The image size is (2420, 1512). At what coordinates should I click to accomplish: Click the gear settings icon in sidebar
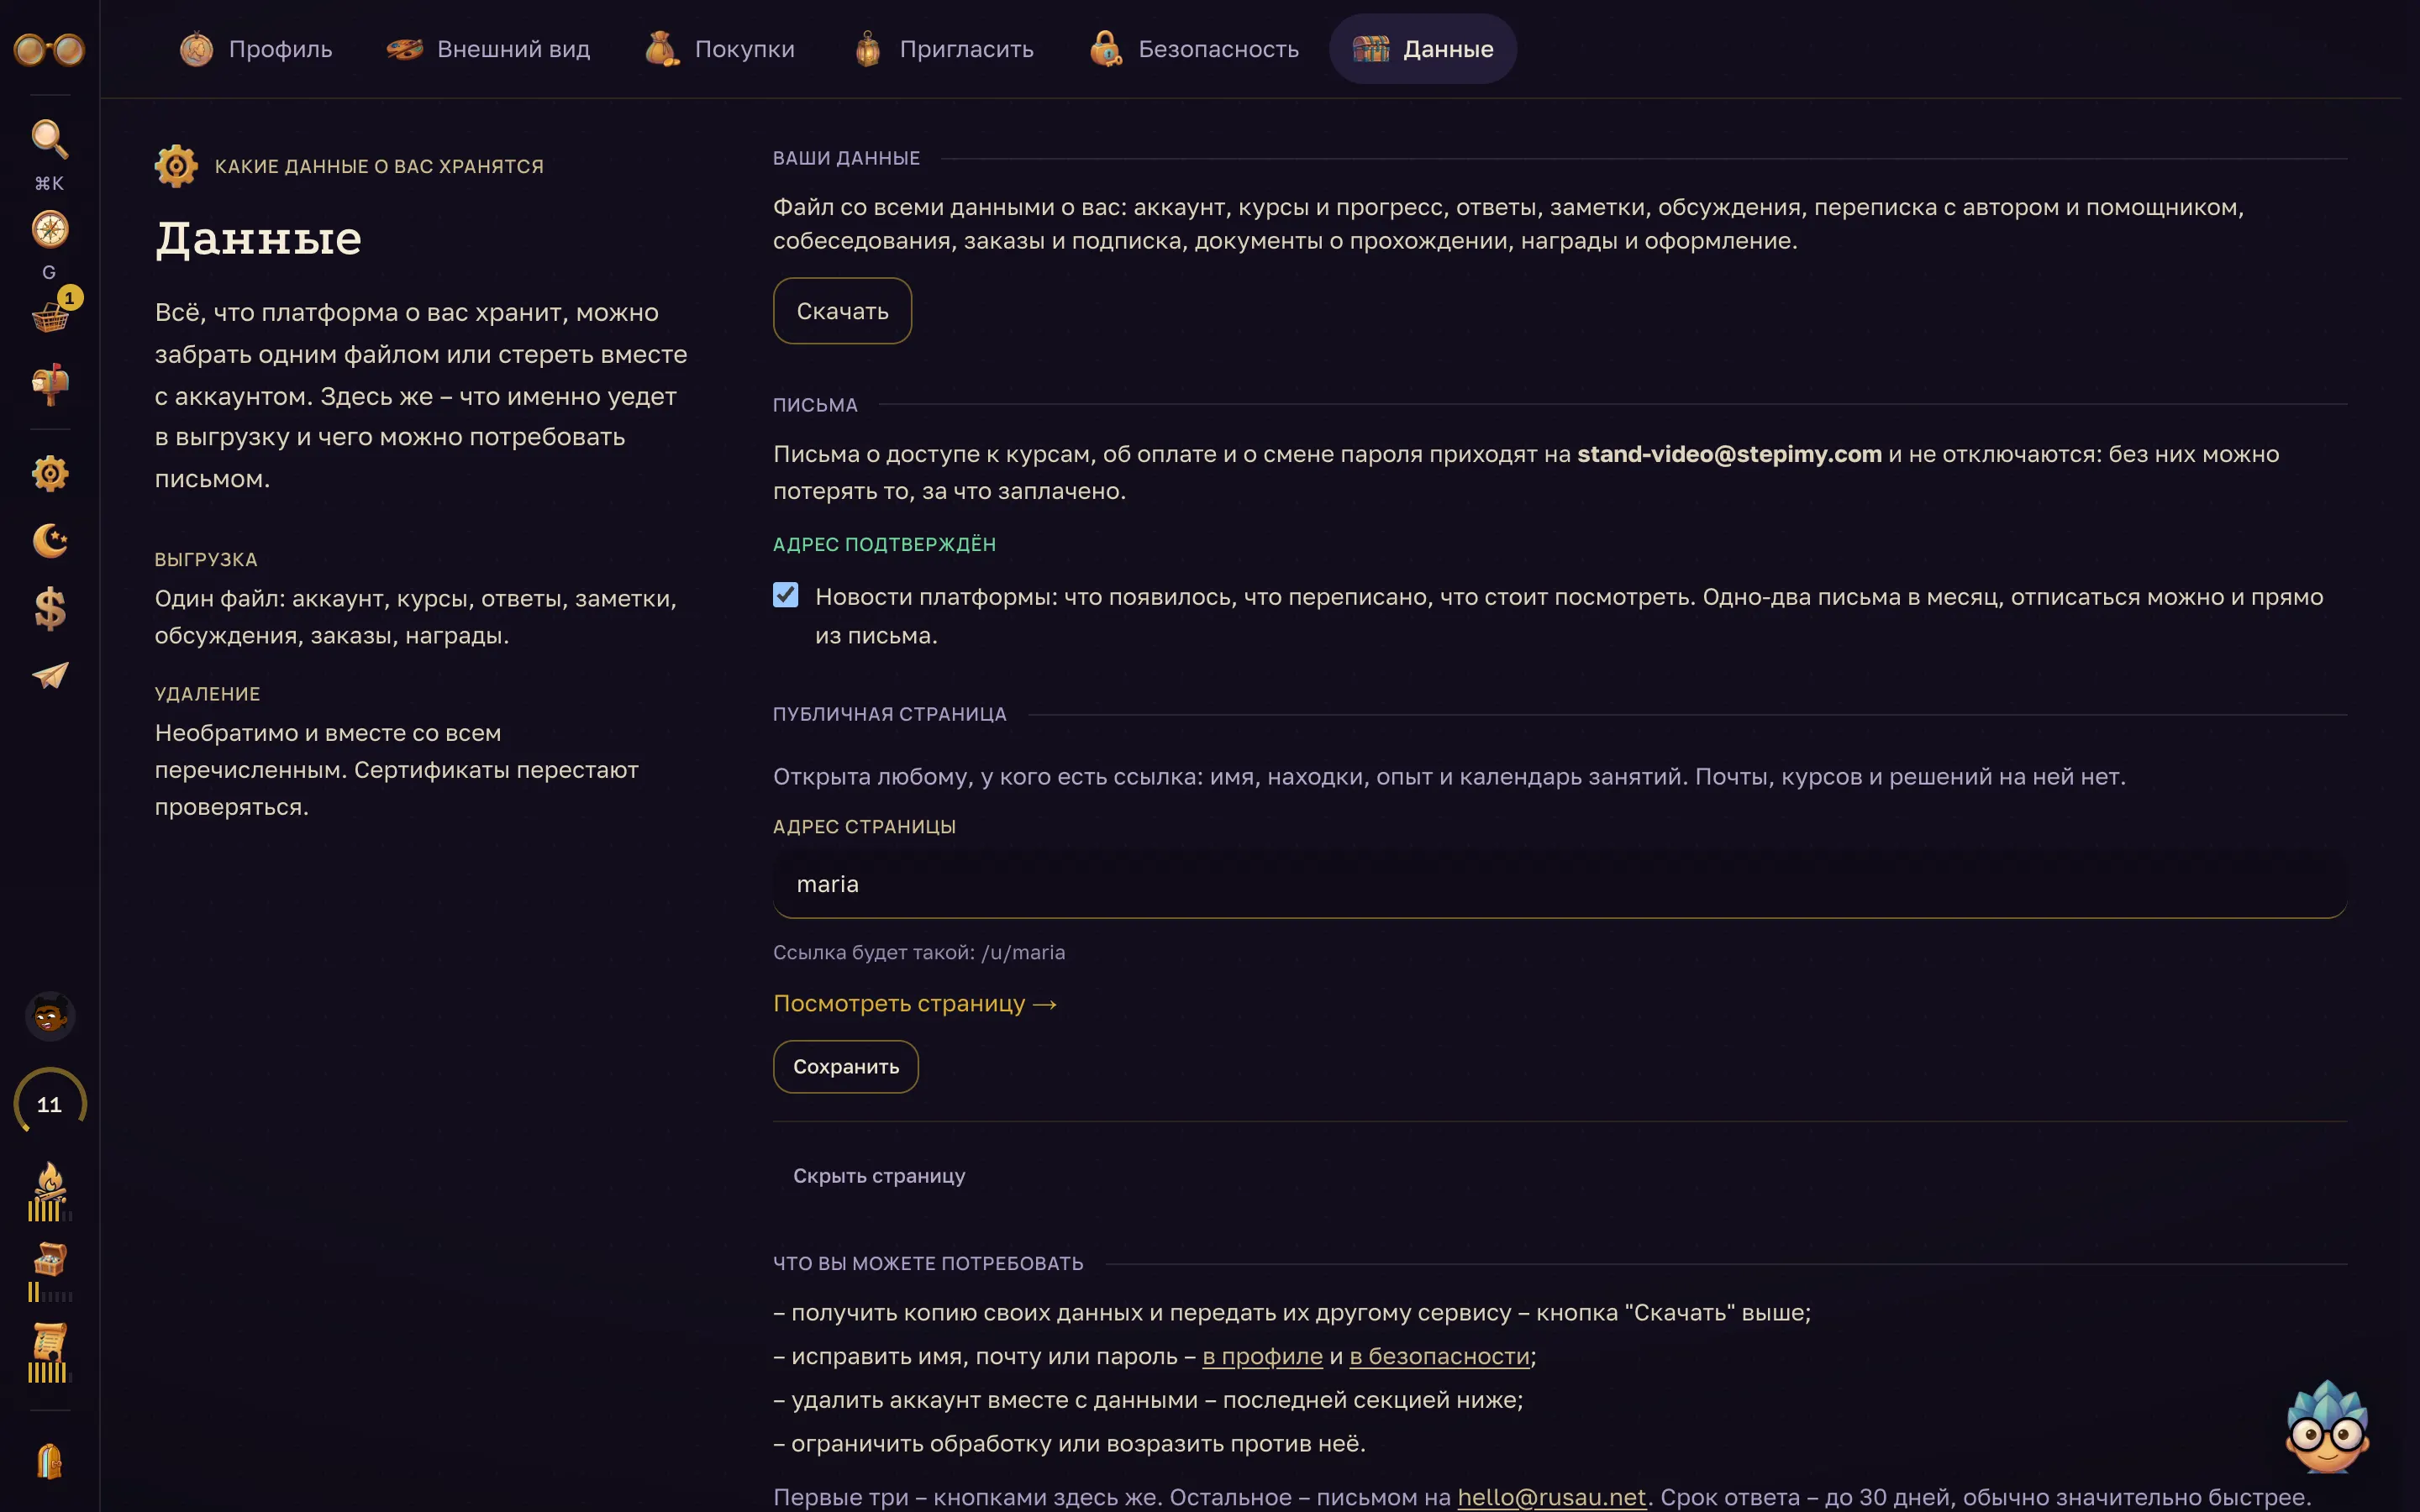point(49,473)
